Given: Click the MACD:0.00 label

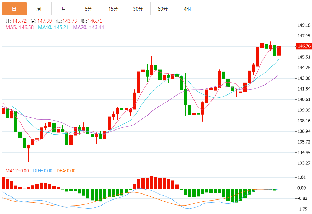Looking at the screenshot, I should [x=17, y=170].
